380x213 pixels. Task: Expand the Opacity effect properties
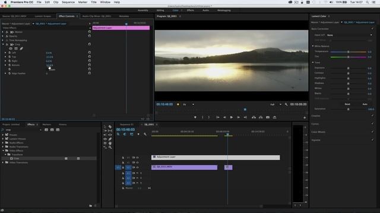pos(3,36)
